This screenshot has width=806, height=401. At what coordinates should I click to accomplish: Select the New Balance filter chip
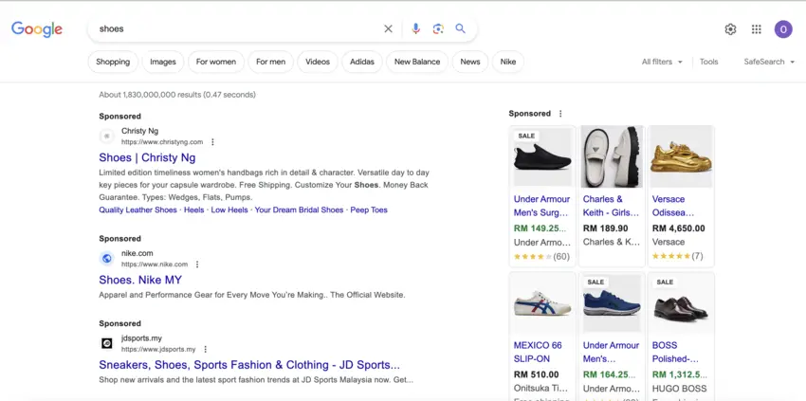click(417, 62)
